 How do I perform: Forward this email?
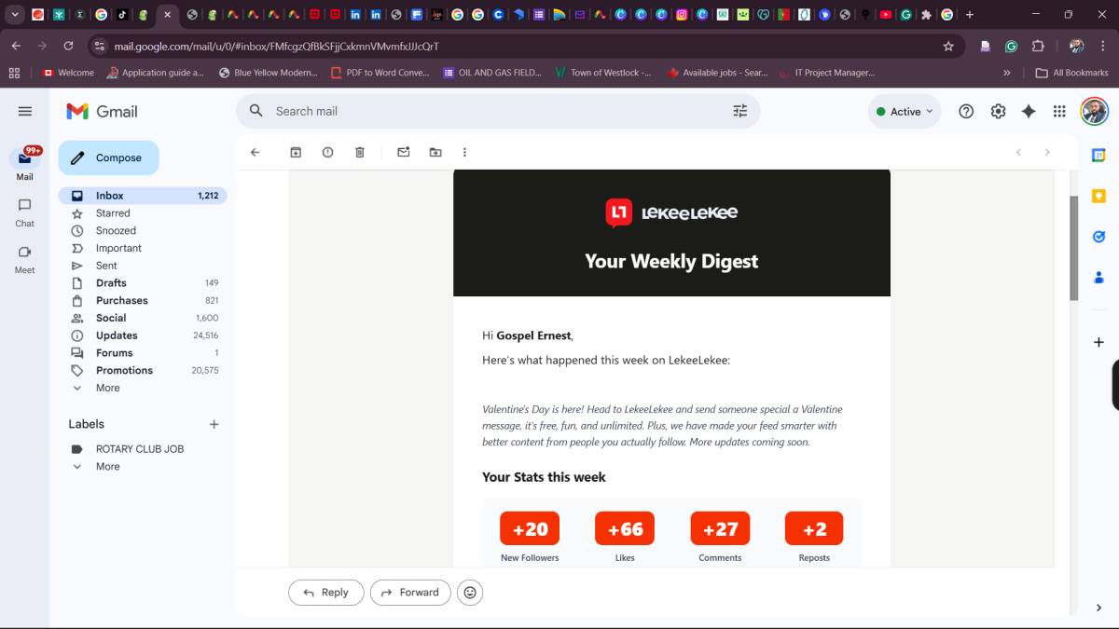point(410,592)
